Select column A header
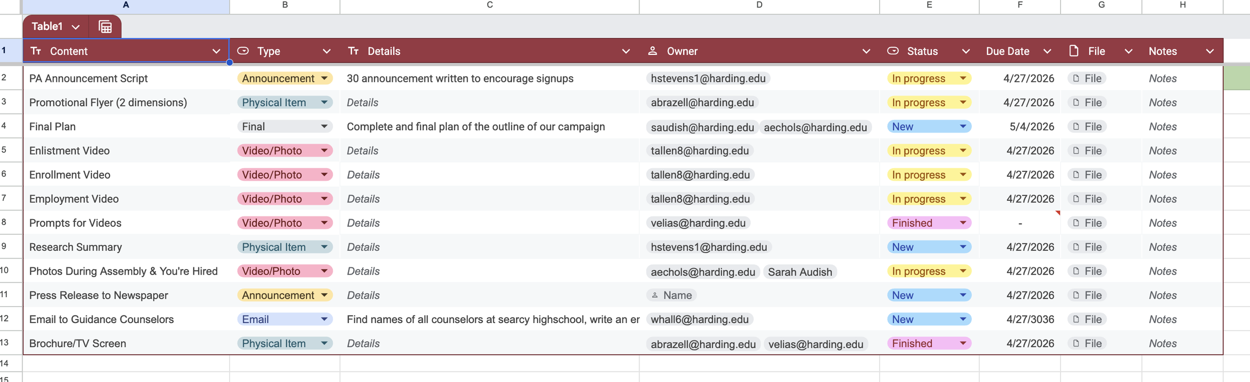Screen dimensions: 1250x382 [126, 5]
